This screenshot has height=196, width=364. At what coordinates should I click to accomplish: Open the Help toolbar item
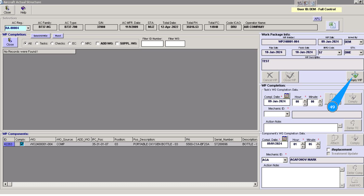(x=23, y=10)
